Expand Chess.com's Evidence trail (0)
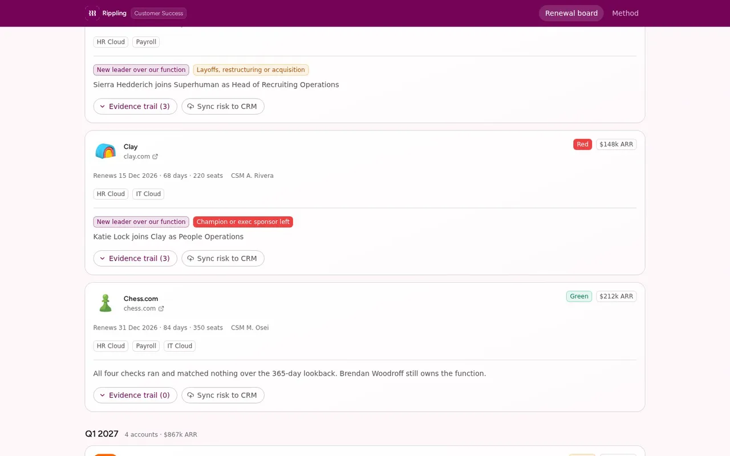Viewport: 730px width, 456px height. [135, 395]
